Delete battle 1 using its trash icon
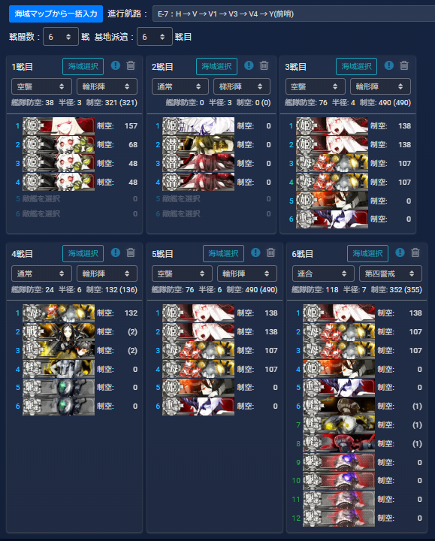435x541 pixels. 131,65
